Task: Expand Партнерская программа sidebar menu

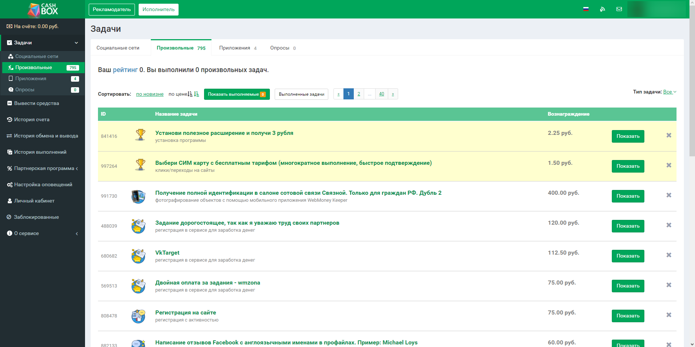Action: coord(43,169)
